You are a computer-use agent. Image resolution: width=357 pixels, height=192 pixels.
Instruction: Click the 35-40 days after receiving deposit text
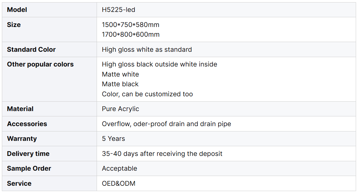(x=162, y=154)
